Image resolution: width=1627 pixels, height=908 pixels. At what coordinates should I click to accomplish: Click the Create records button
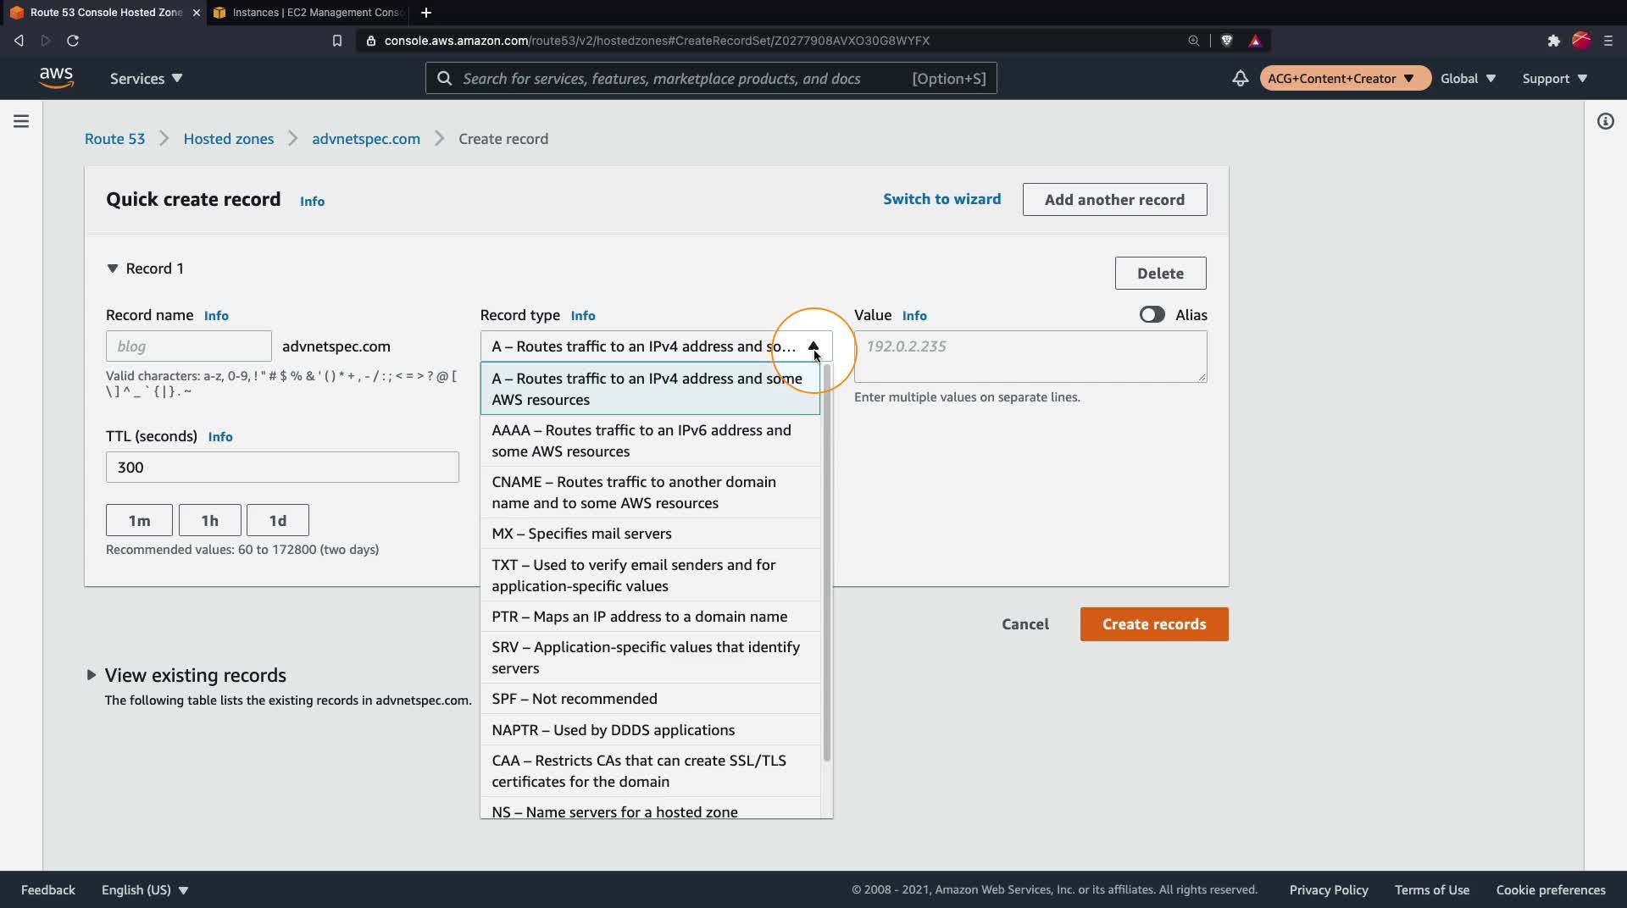click(1154, 624)
